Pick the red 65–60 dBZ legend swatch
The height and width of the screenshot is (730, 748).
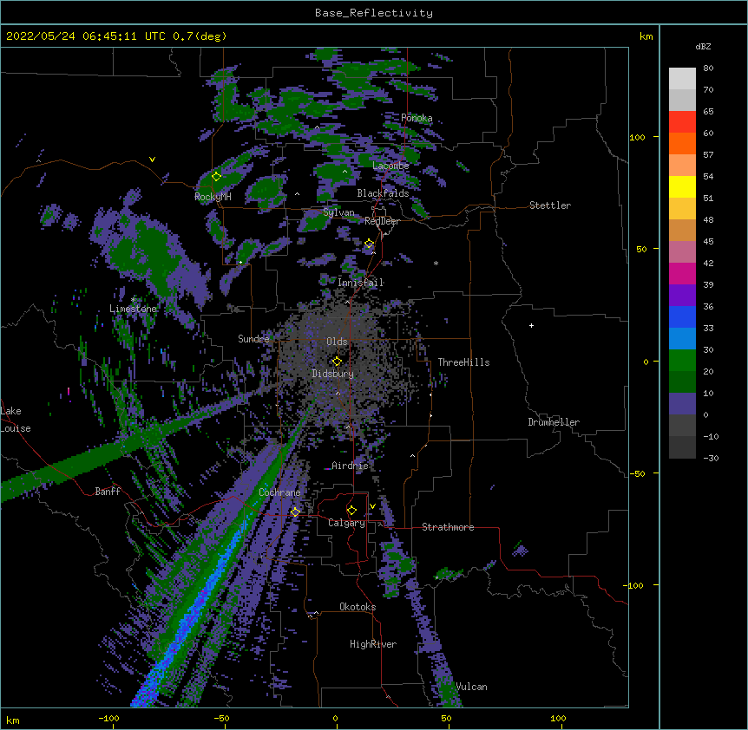[682, 122]
